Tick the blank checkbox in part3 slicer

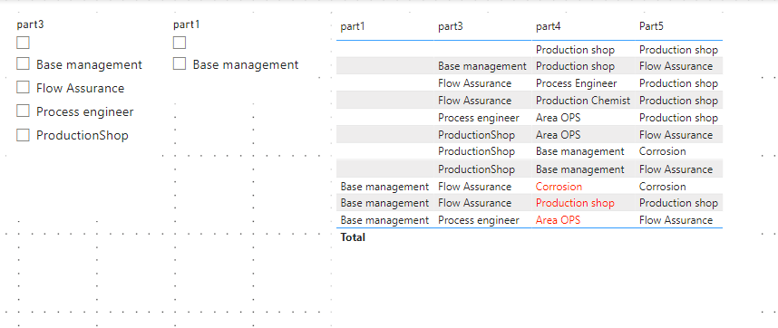pos(23,43)
